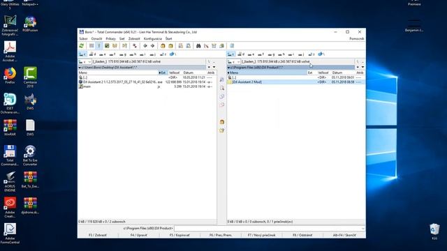Open Firefox desktop icon
Viewport: 447px width, 251px height.
[x=10, y=76]
